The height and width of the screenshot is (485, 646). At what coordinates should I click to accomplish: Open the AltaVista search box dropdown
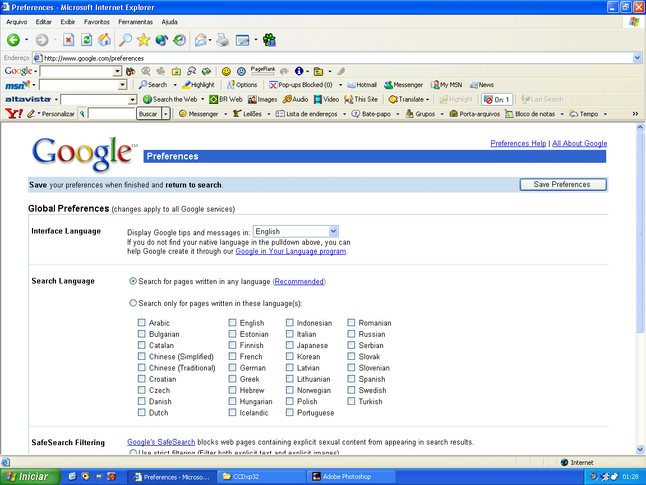pos(132,99)
